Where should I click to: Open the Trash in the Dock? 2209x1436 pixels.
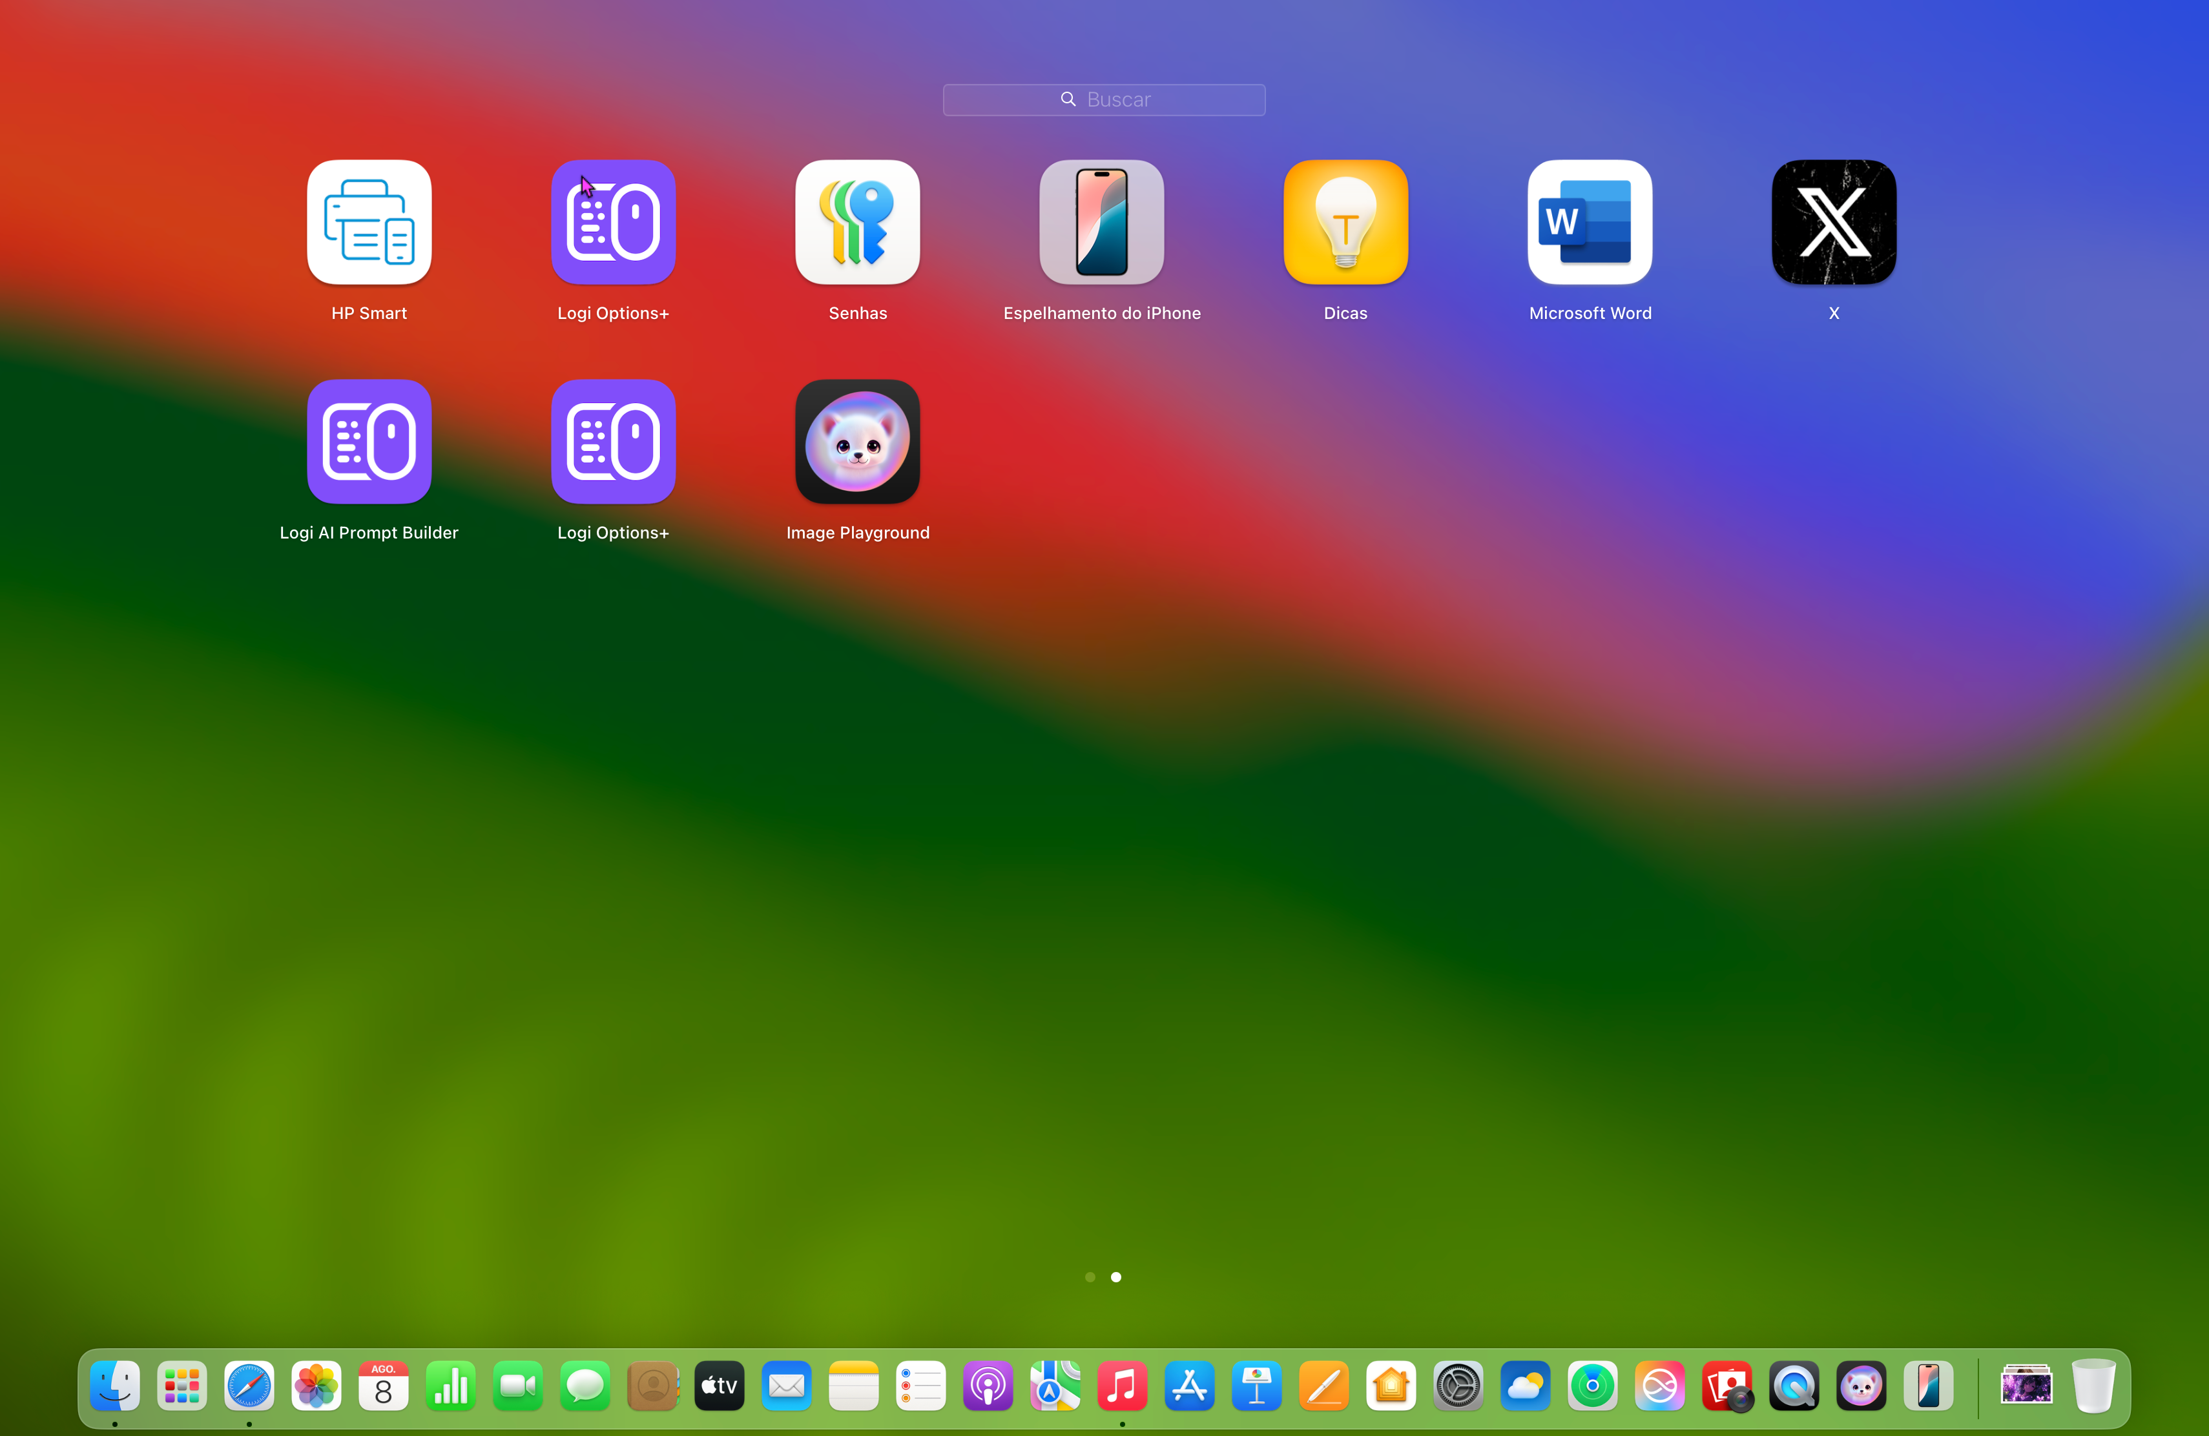tap(2093, 1386)
